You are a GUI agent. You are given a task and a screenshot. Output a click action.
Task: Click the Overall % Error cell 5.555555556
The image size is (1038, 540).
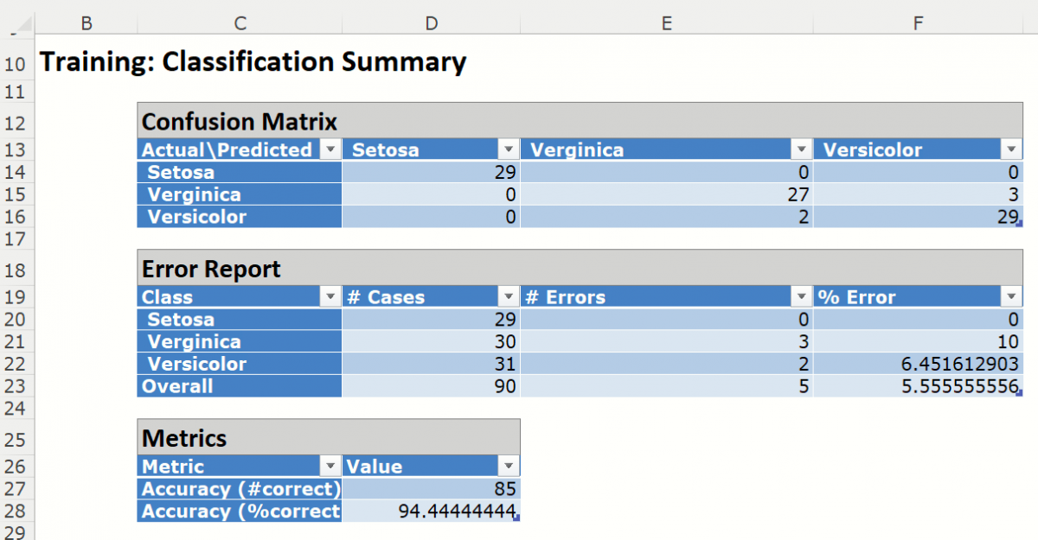point(917,386)
